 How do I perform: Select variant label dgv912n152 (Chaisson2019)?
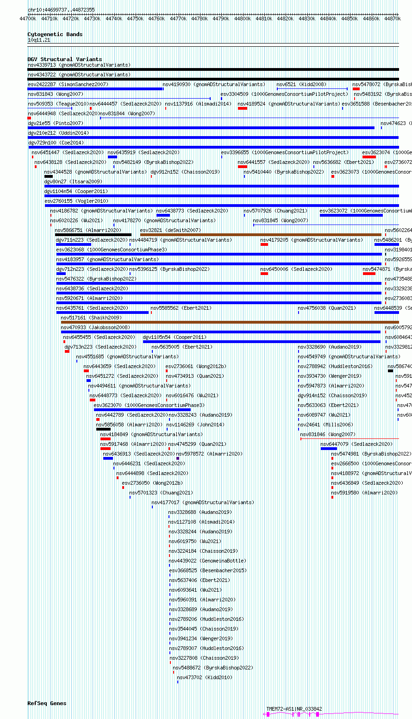(x=185, y=172)
